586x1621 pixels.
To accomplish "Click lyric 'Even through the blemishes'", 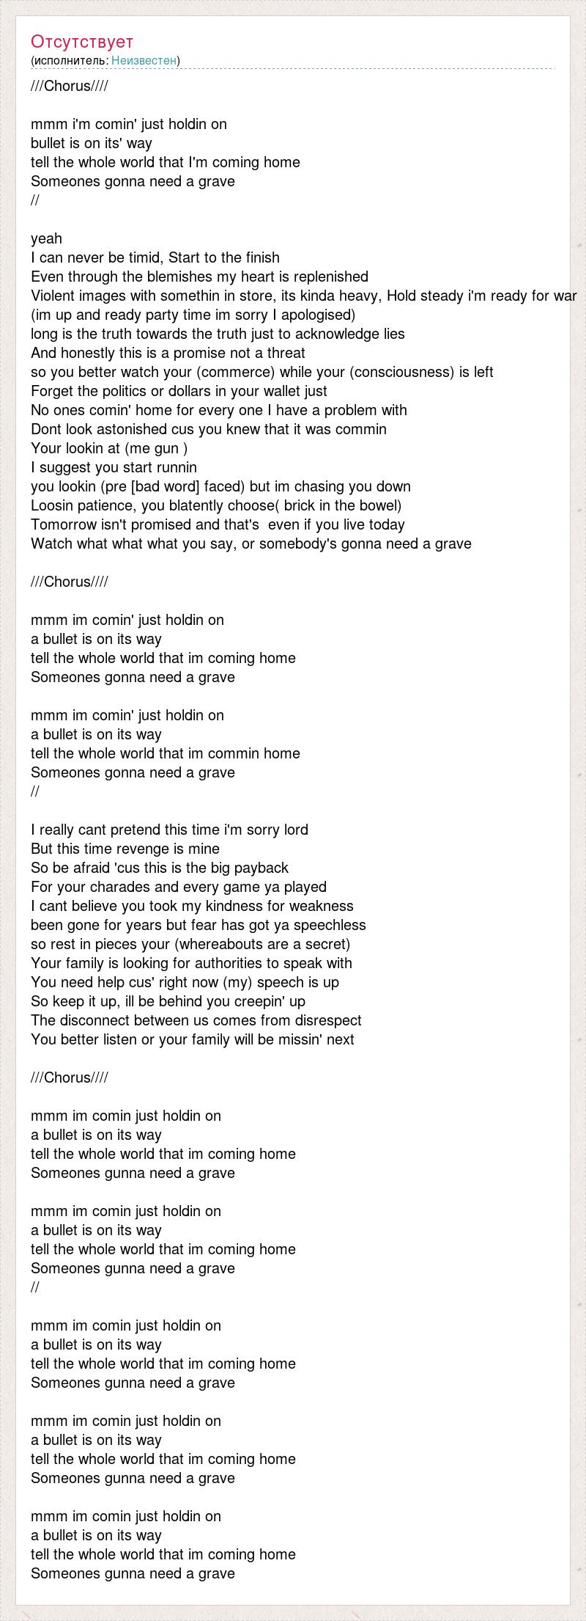I will coord(199,277).
